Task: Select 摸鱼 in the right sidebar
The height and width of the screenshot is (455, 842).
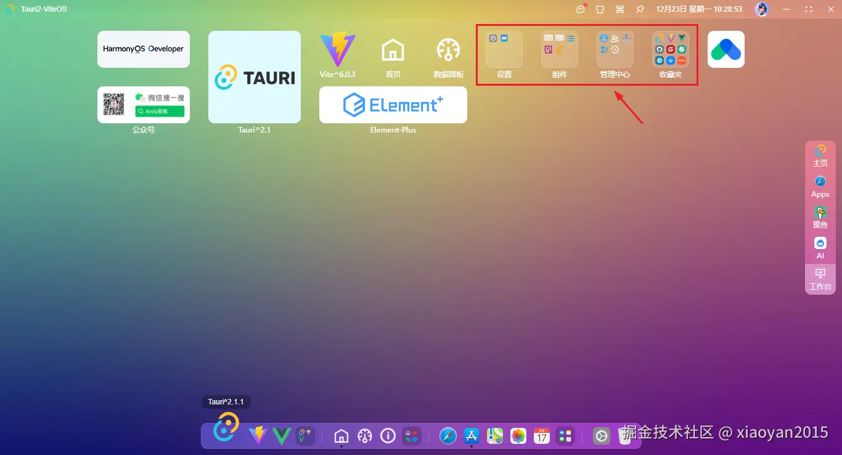Action: 820,218
